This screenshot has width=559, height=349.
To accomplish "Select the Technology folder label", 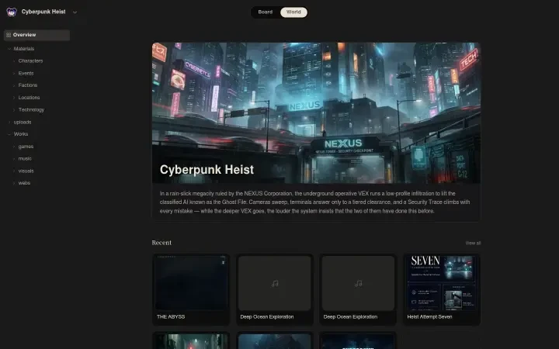I will (31, 109).
